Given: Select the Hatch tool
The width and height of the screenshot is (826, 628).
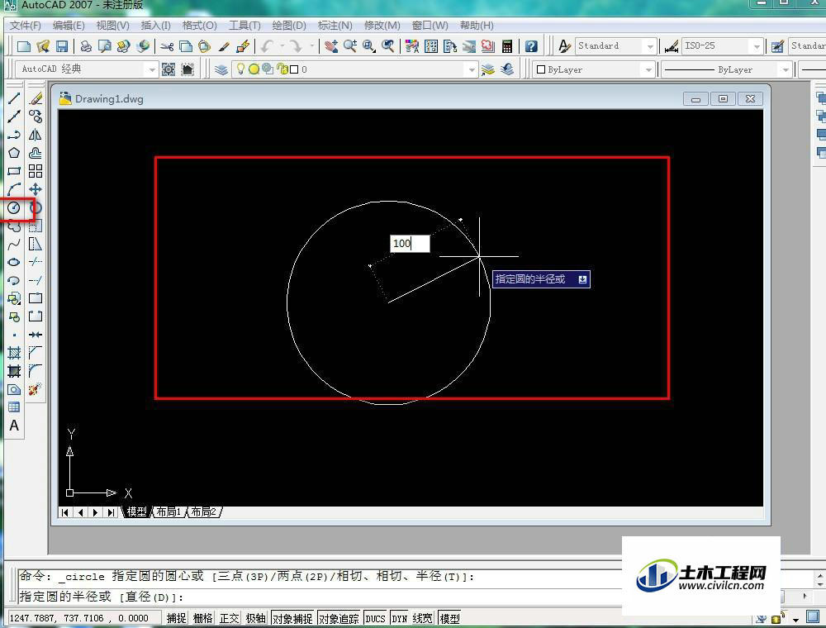Looking at the screenshot, I should pyautogui.click(x=14, y=353).
